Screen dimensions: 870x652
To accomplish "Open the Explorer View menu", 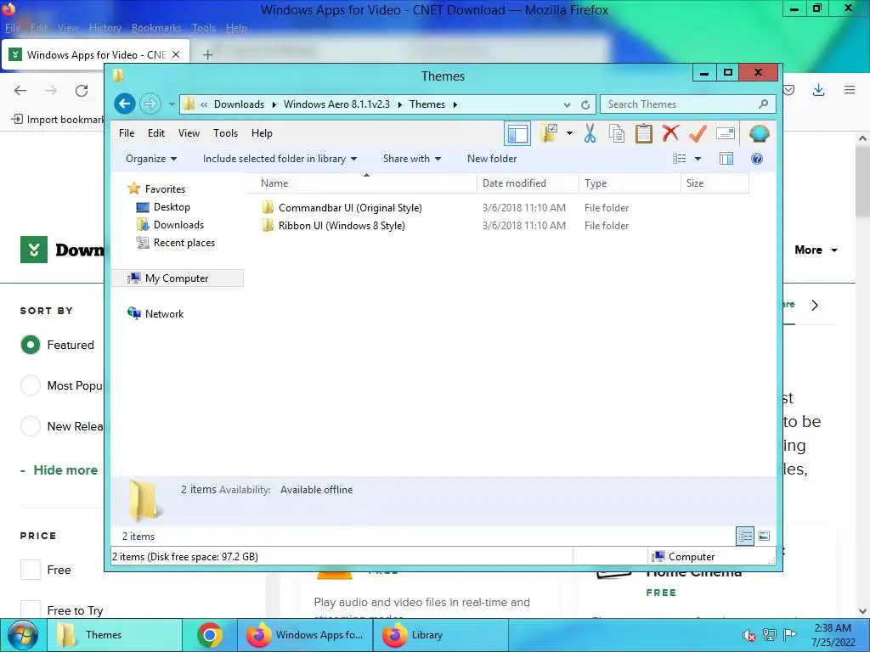I will [x=189, y=133].
